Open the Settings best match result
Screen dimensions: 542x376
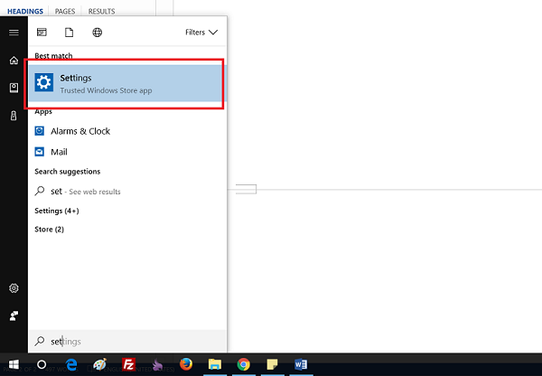click(x=126, y=84)
